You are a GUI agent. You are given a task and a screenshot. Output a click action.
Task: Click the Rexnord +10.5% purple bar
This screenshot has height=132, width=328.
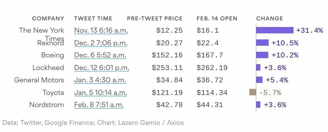pos(262,43)
